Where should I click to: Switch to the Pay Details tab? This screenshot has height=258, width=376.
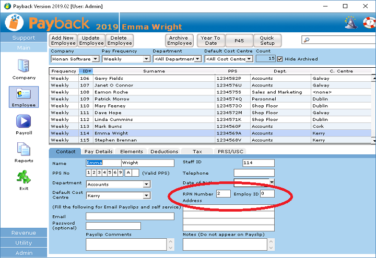pos(98,152)
